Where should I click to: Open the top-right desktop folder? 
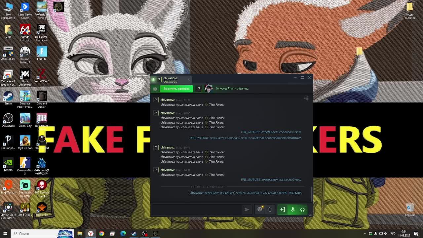[410, 11]
